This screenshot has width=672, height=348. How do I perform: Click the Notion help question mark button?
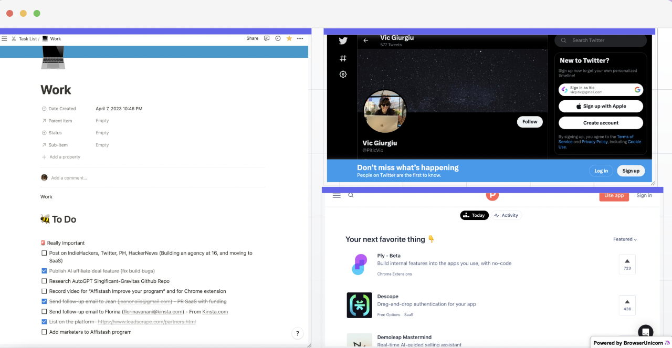coord(297,333)
